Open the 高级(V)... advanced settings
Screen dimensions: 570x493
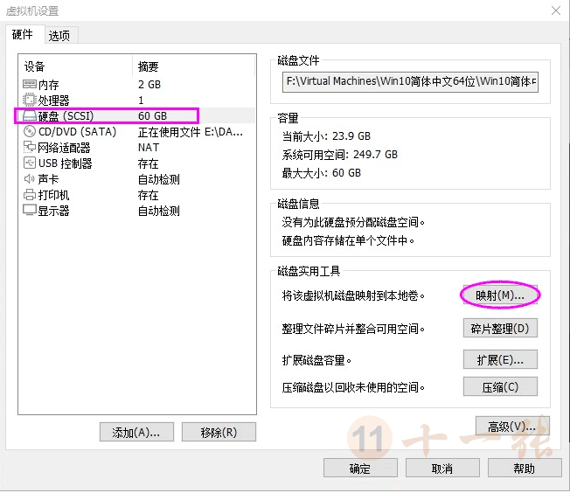(x=512, y=426)
